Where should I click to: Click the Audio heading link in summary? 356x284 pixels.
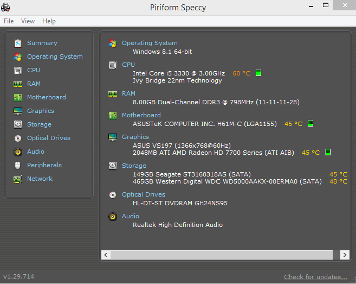pyautogui.click(x=131, y=216)
